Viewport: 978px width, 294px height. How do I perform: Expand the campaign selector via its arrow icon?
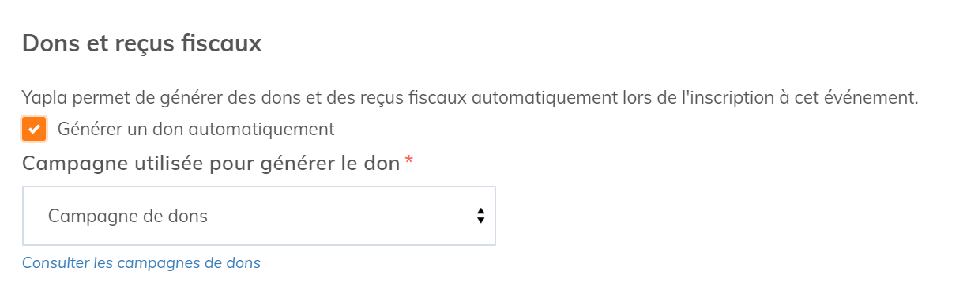coord(480,216)
